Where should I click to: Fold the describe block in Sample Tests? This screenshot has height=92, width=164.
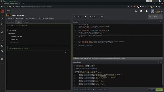pos(76,71)
